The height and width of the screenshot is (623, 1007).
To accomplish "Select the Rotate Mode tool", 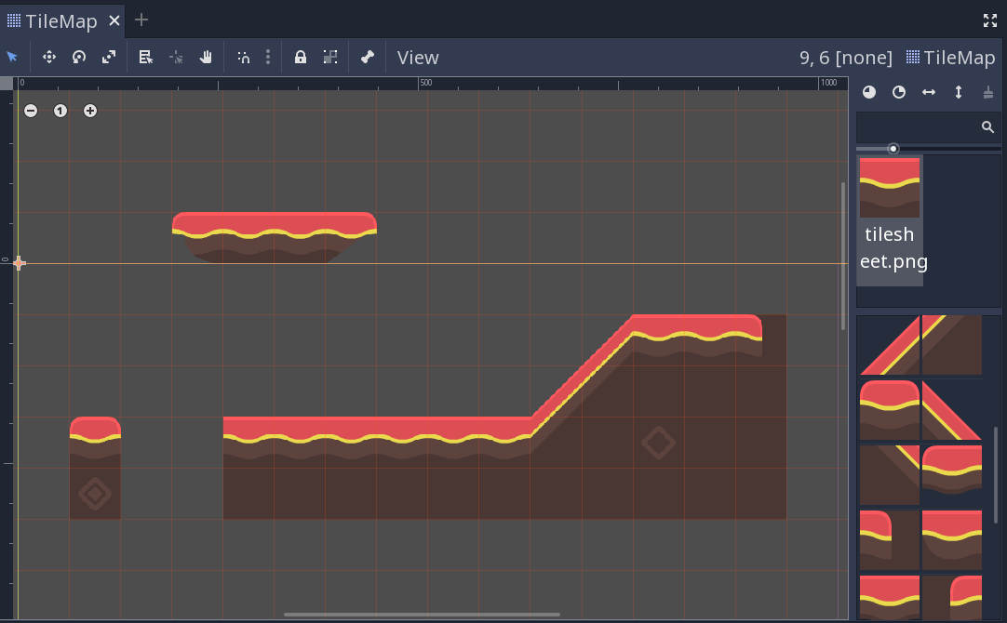I will [x=79, y=57].
